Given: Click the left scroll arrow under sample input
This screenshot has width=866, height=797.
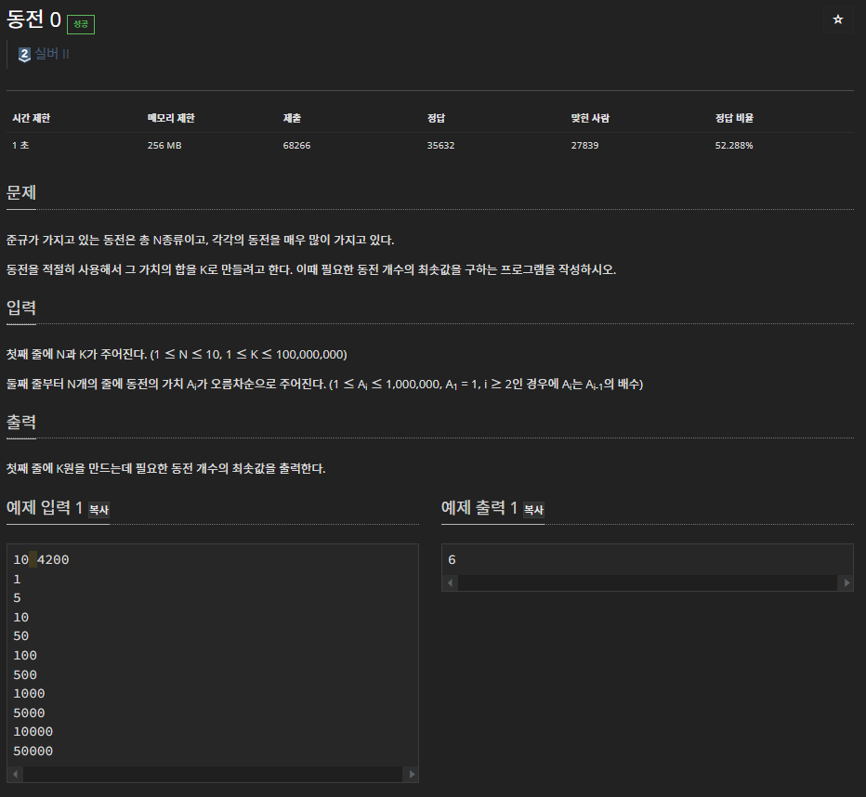Looking at the screenshot, I should [14, 773].
